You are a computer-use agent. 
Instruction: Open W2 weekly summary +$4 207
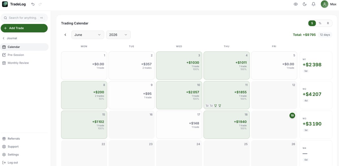point(316,95)
